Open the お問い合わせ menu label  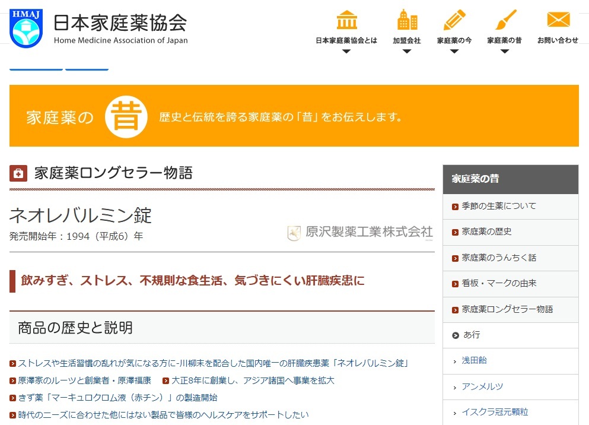558,40
